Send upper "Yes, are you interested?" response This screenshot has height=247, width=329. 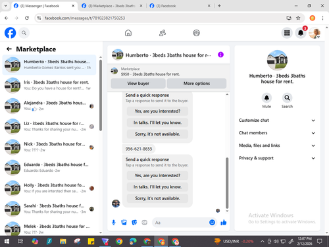click(157, 111)
